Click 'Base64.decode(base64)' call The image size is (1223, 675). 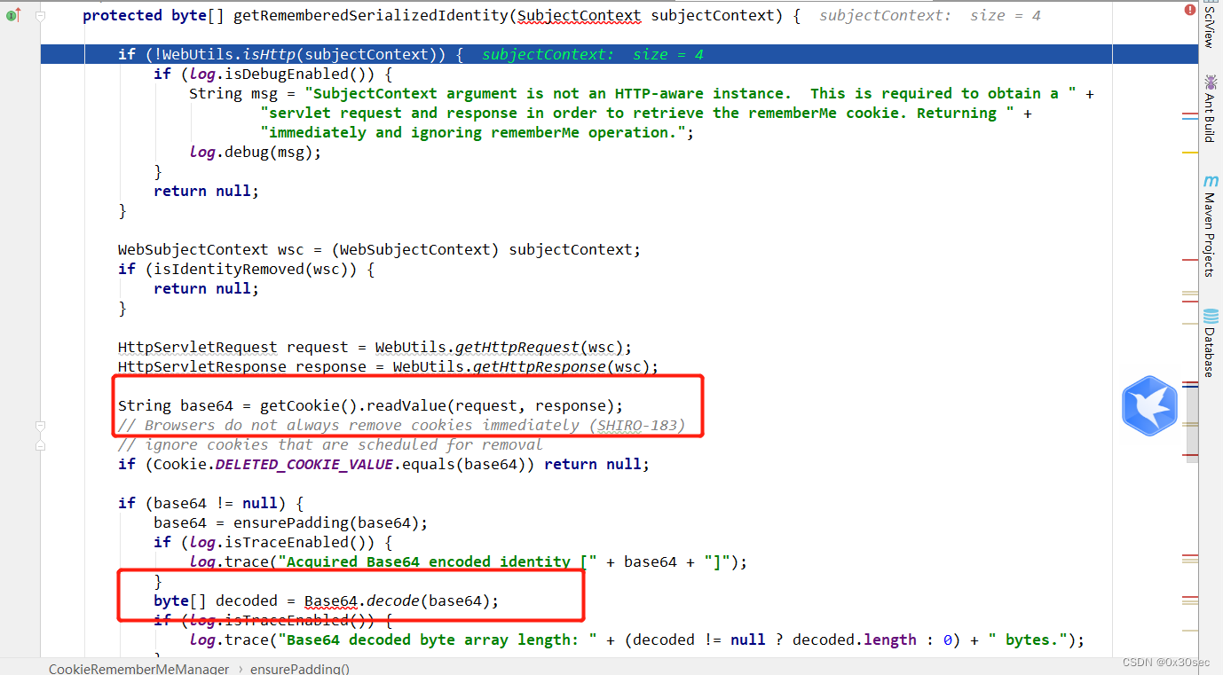pyautogui.click(x=397, y=600)
